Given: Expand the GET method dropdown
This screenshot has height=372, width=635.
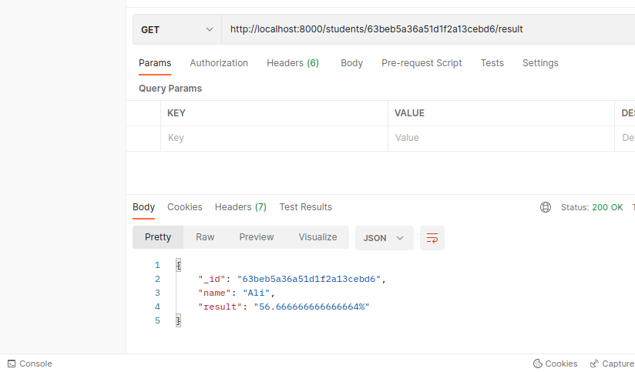Looking at the screenshot, I should click(x=176, y=29).
